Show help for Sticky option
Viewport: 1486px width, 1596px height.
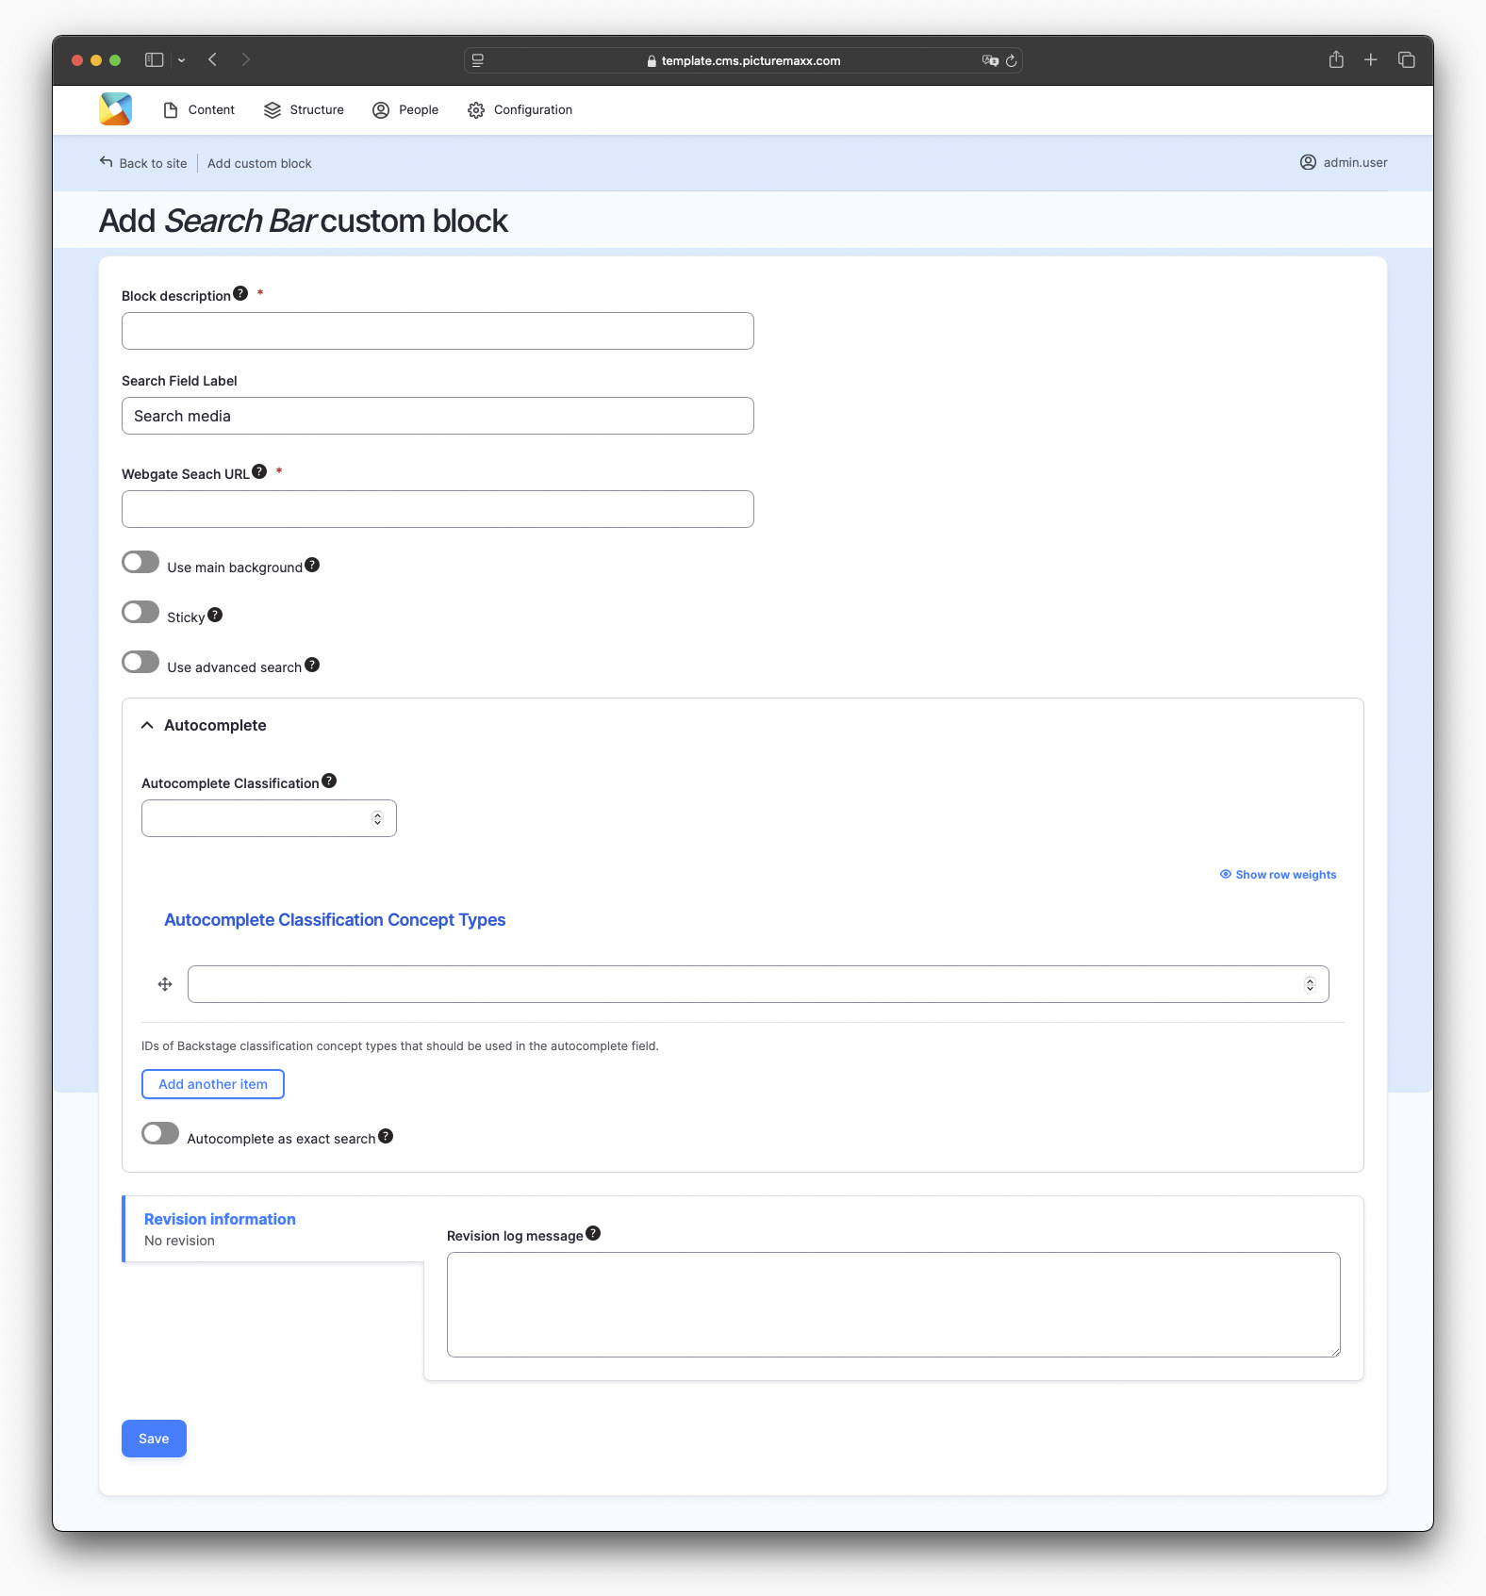(215, 615)
